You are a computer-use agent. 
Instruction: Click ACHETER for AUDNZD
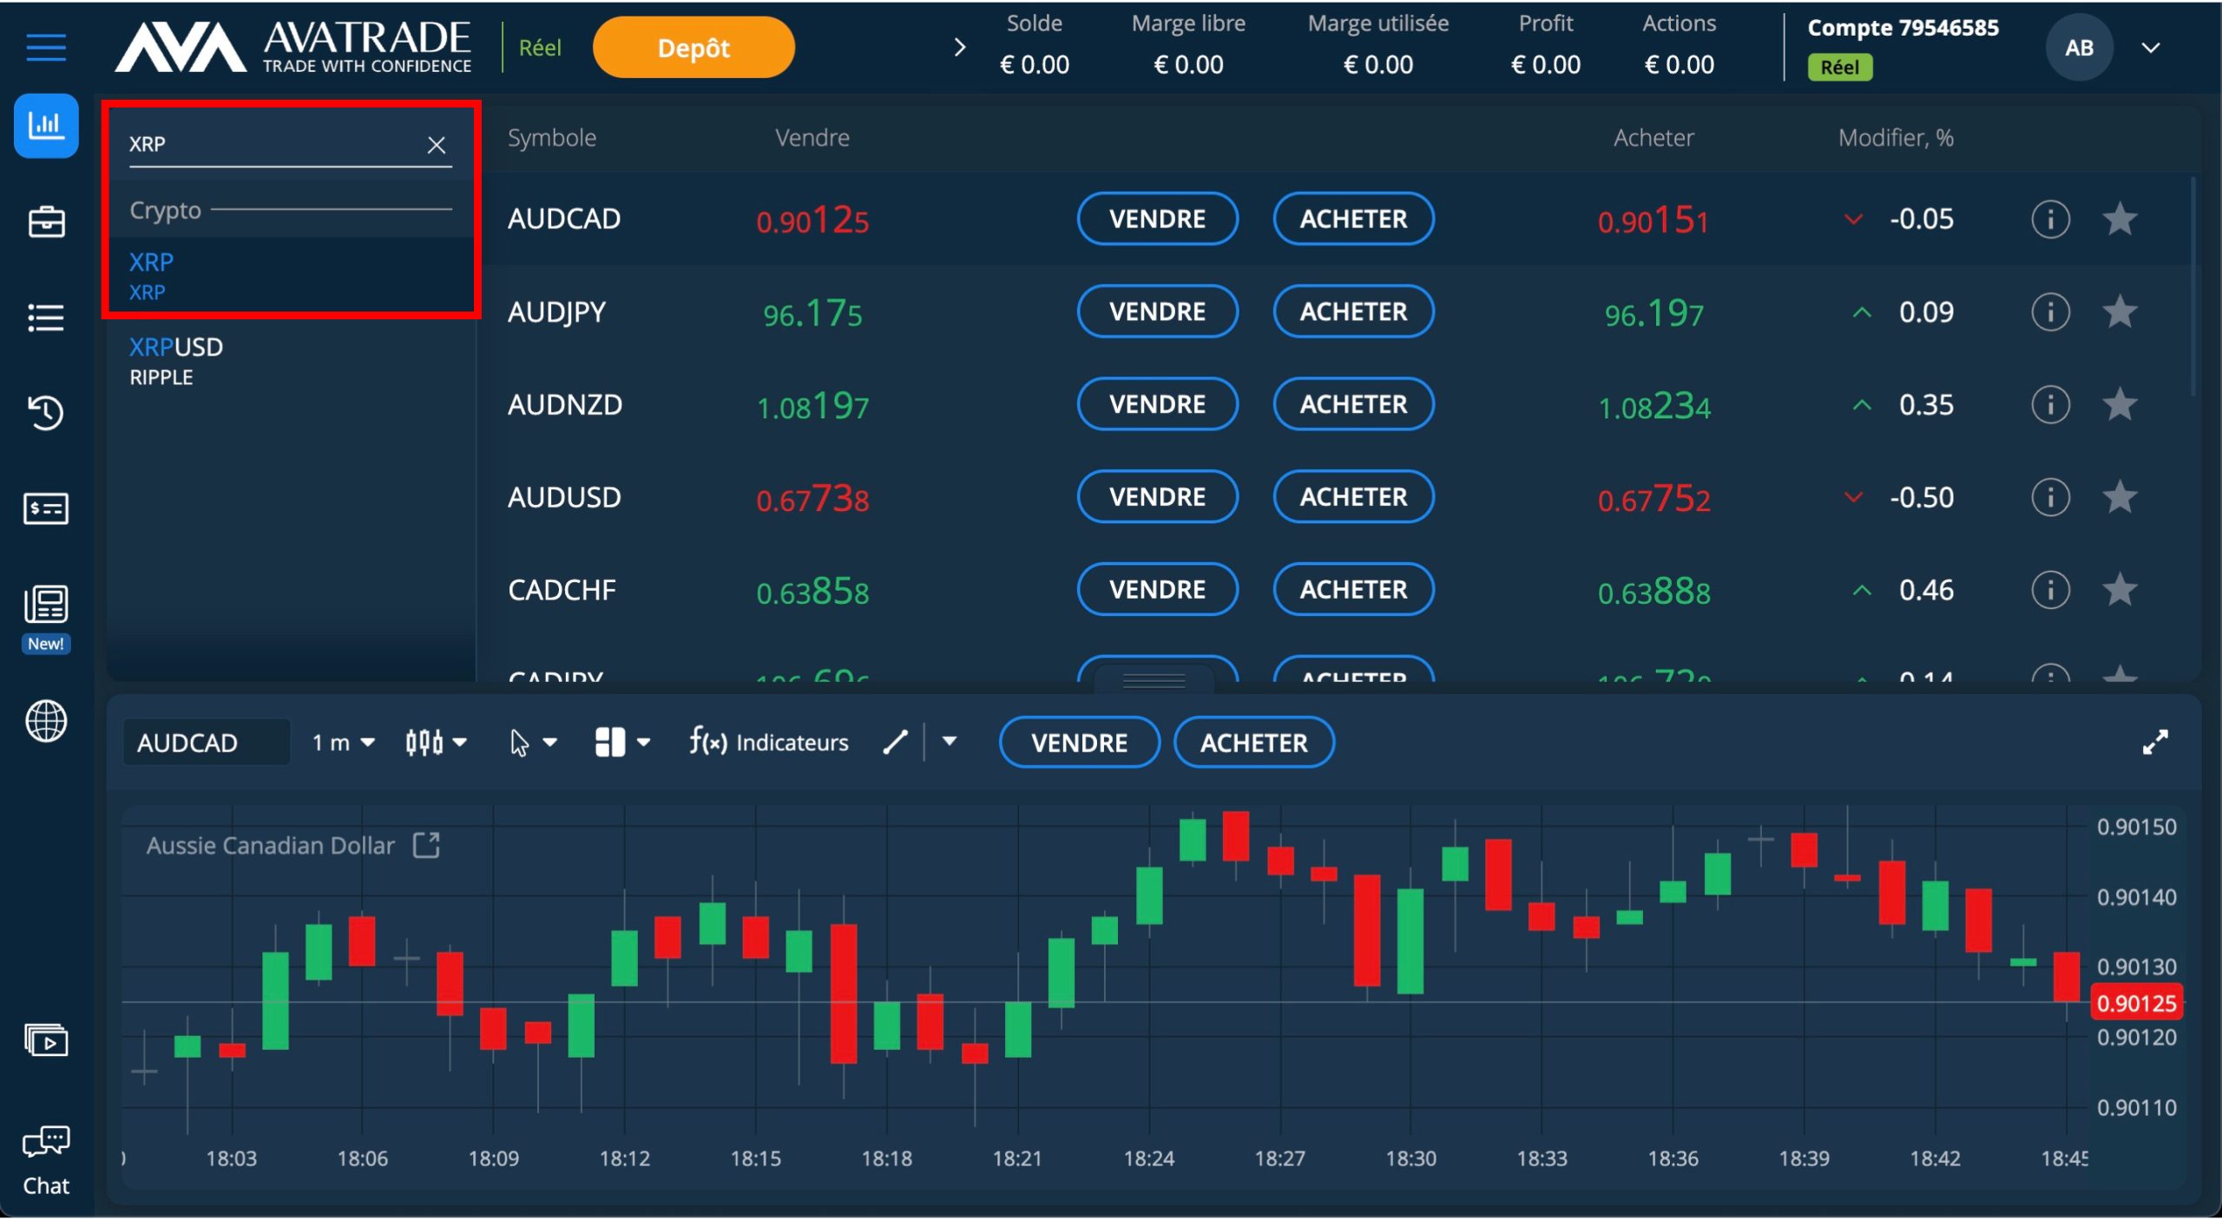tap(1353, 404)
